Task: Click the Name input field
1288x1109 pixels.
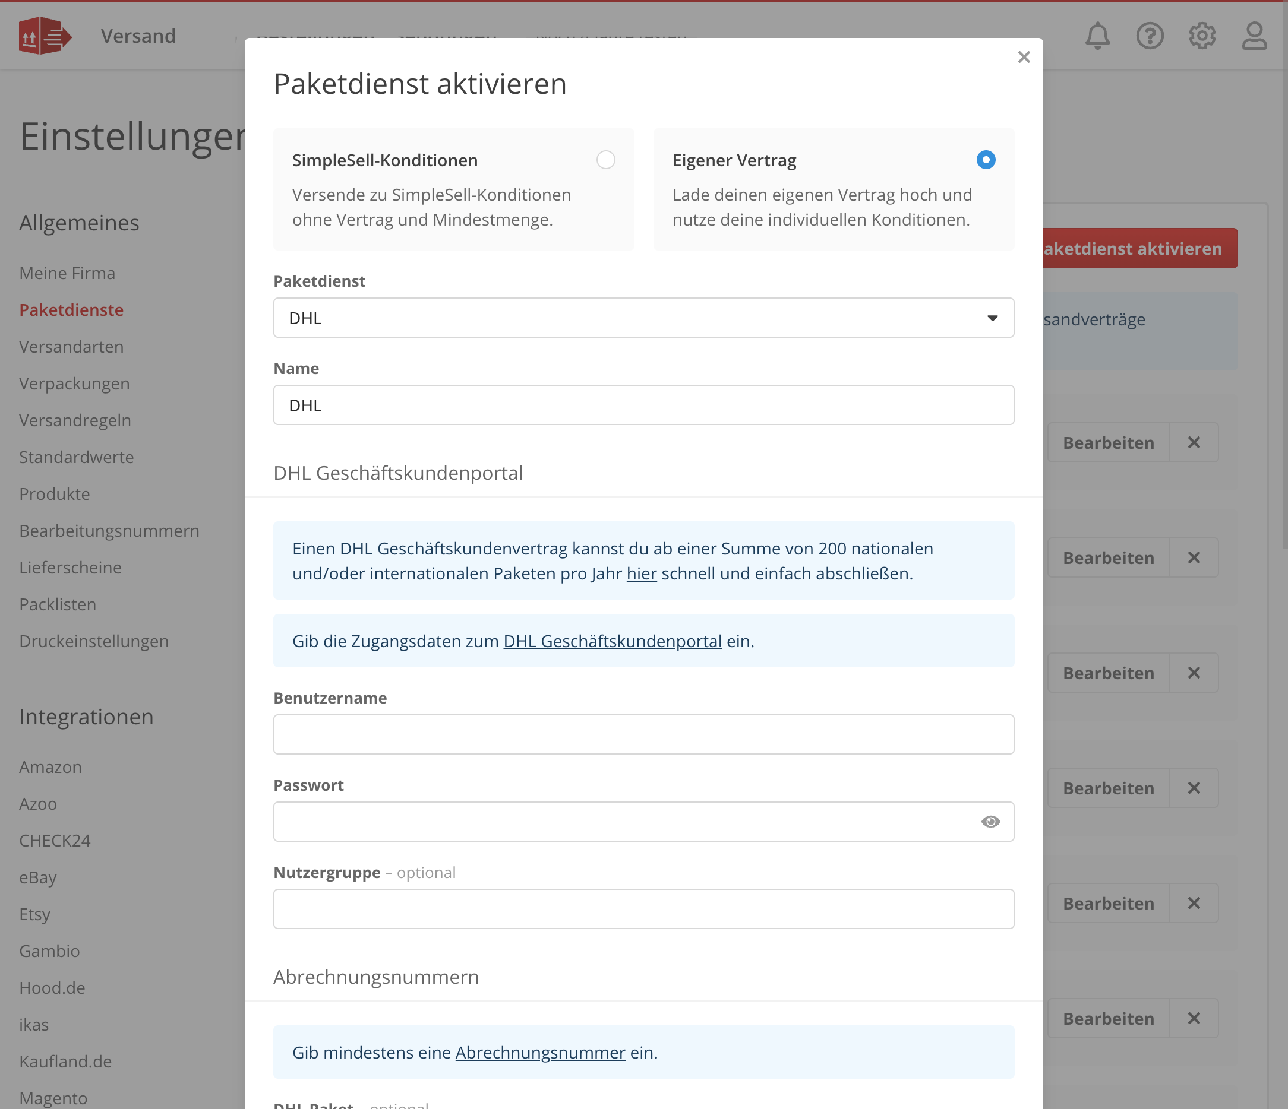Action: point(643,405)
